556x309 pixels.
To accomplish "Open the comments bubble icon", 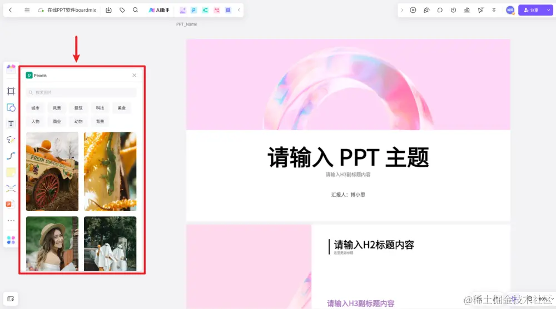I will (x=440, y=10).
